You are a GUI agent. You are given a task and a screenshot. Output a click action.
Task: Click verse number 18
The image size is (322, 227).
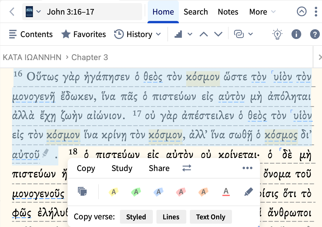tap(73, 152)
